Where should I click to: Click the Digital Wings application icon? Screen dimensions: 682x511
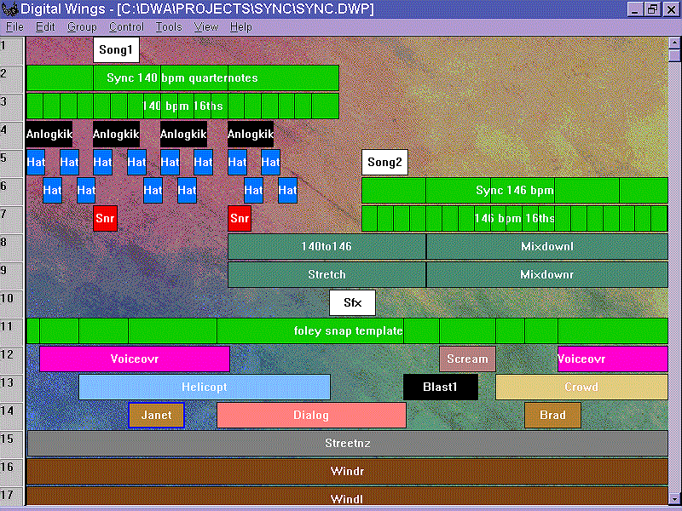[x=9, y=9]
